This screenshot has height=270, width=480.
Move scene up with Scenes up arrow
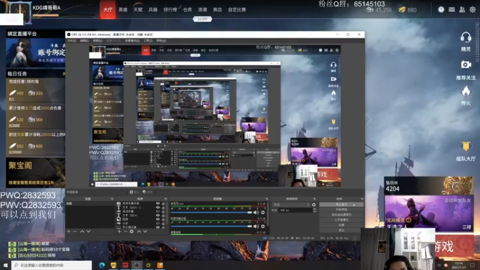pyautogui.click(x=82, y=232)
